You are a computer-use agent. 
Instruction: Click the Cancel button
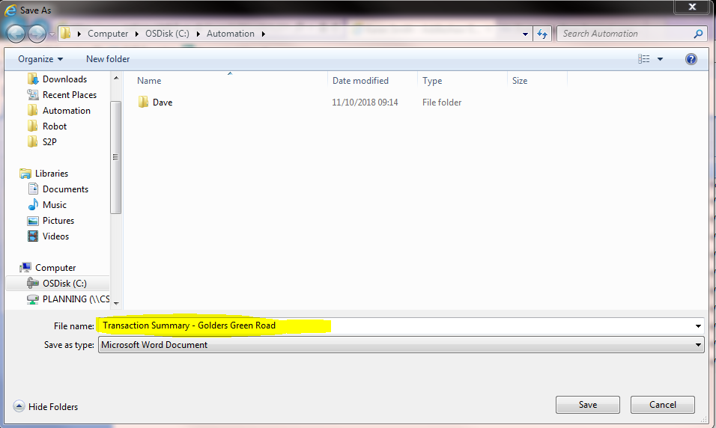(663, 405)
